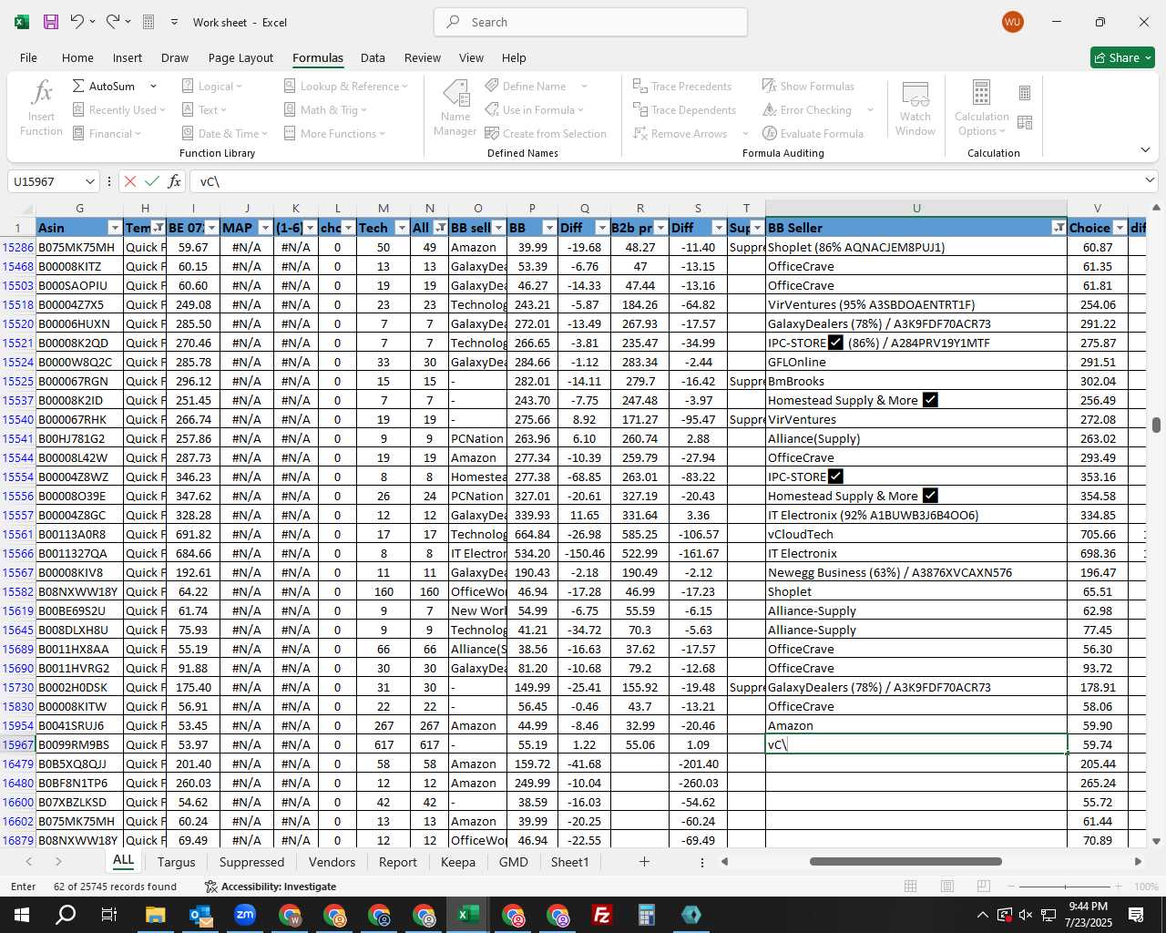Collapse the ribbon with chevron
Image resolution: width=1166 pixels, height=933 pixels.
[x=1145, y=150]
